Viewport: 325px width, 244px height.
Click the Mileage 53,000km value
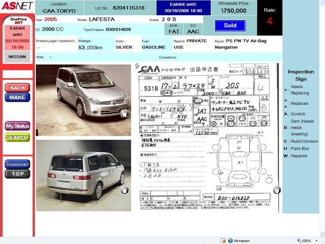[90, 47]
